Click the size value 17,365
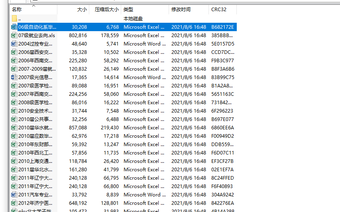This screenshot has width=340, height=212. click(x=79, y=77)
